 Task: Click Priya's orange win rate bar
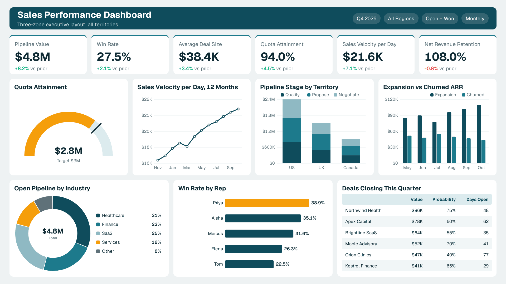(267, 203)
